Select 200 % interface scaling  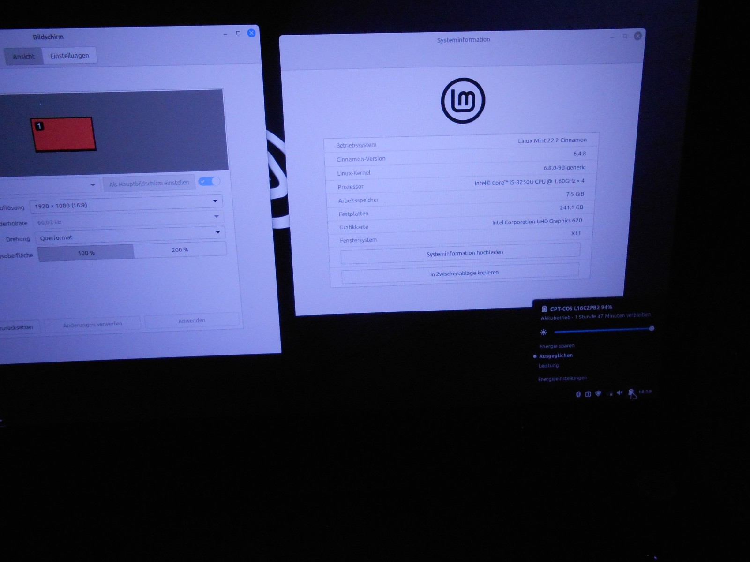[x=180, y=250]
